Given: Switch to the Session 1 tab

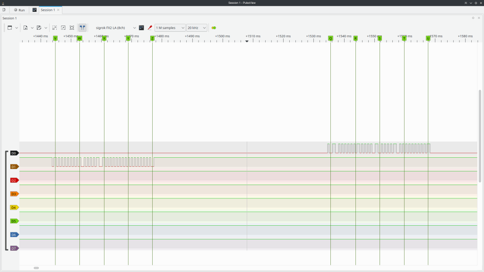Looking at the screenshot, I should 47,10.
